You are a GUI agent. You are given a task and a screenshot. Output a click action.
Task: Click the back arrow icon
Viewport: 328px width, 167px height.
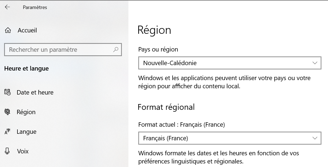[7, 7]
